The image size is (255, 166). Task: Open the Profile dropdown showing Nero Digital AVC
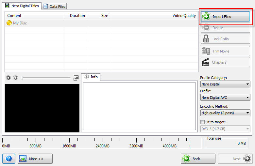(x=225, y=98)
